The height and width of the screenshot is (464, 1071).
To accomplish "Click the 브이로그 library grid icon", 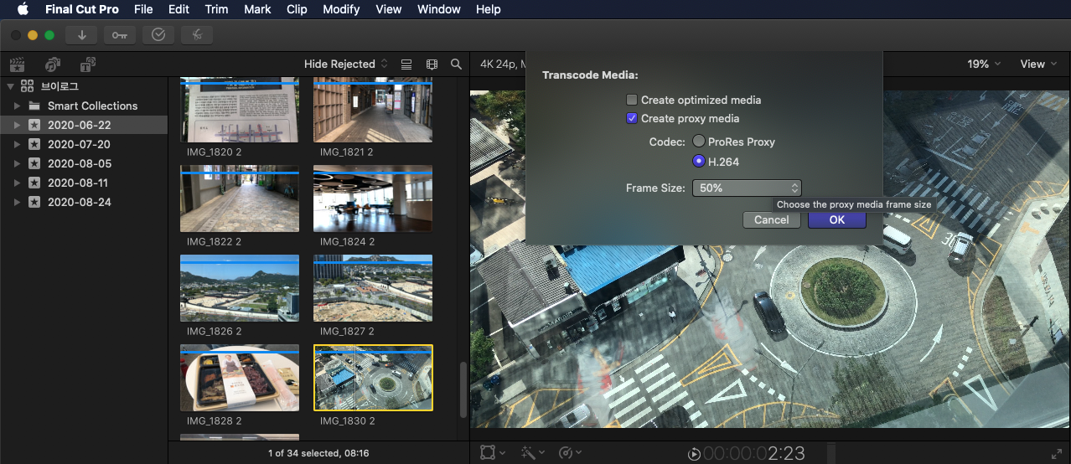I will [x=28, y=86].
